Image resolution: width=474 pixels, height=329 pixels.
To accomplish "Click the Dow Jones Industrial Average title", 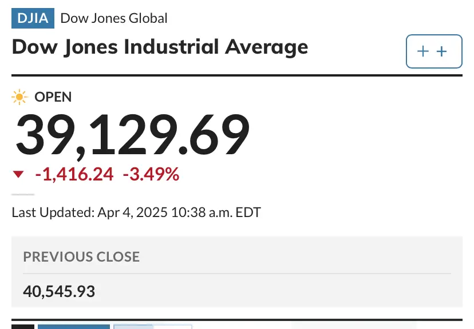I will [160, 47].
